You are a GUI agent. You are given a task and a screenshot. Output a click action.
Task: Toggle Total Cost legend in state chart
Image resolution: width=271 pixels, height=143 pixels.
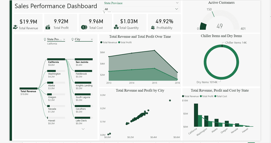coord(221,96)
